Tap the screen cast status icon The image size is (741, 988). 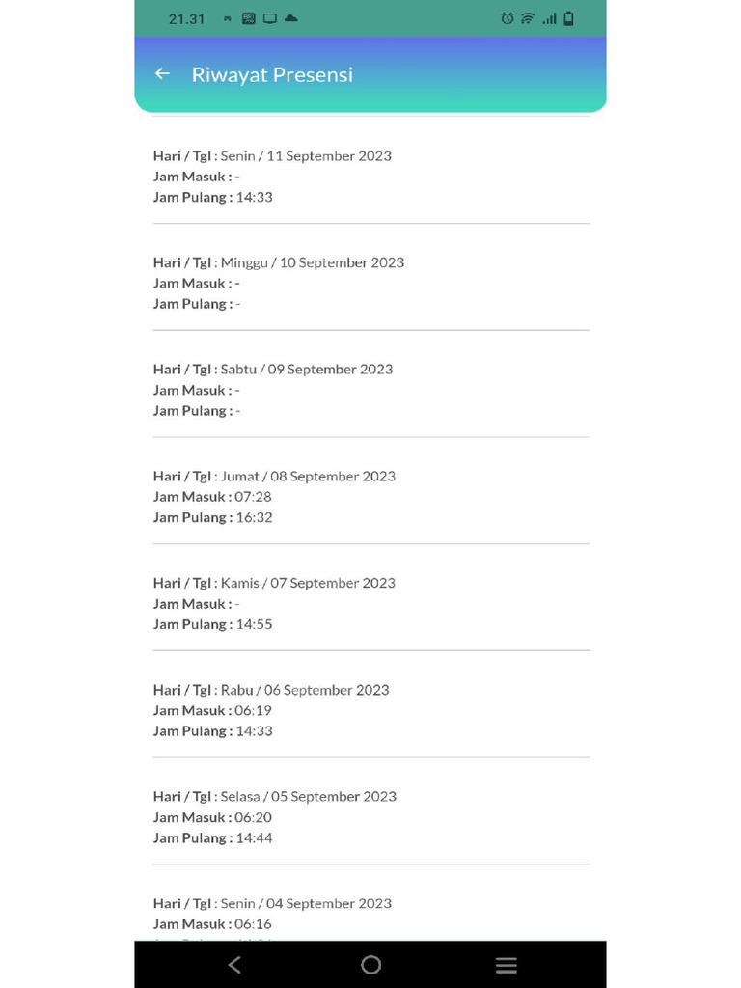click(x=270, y=18)
